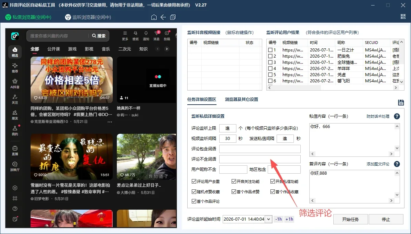Focus the Douyin search box
This screenshot has width=411, height=234.
pyautogui.click(x=58, y=36)
